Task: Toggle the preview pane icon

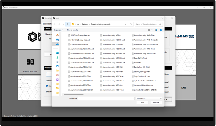Action: pyautogui.click(x=156, y=30)
